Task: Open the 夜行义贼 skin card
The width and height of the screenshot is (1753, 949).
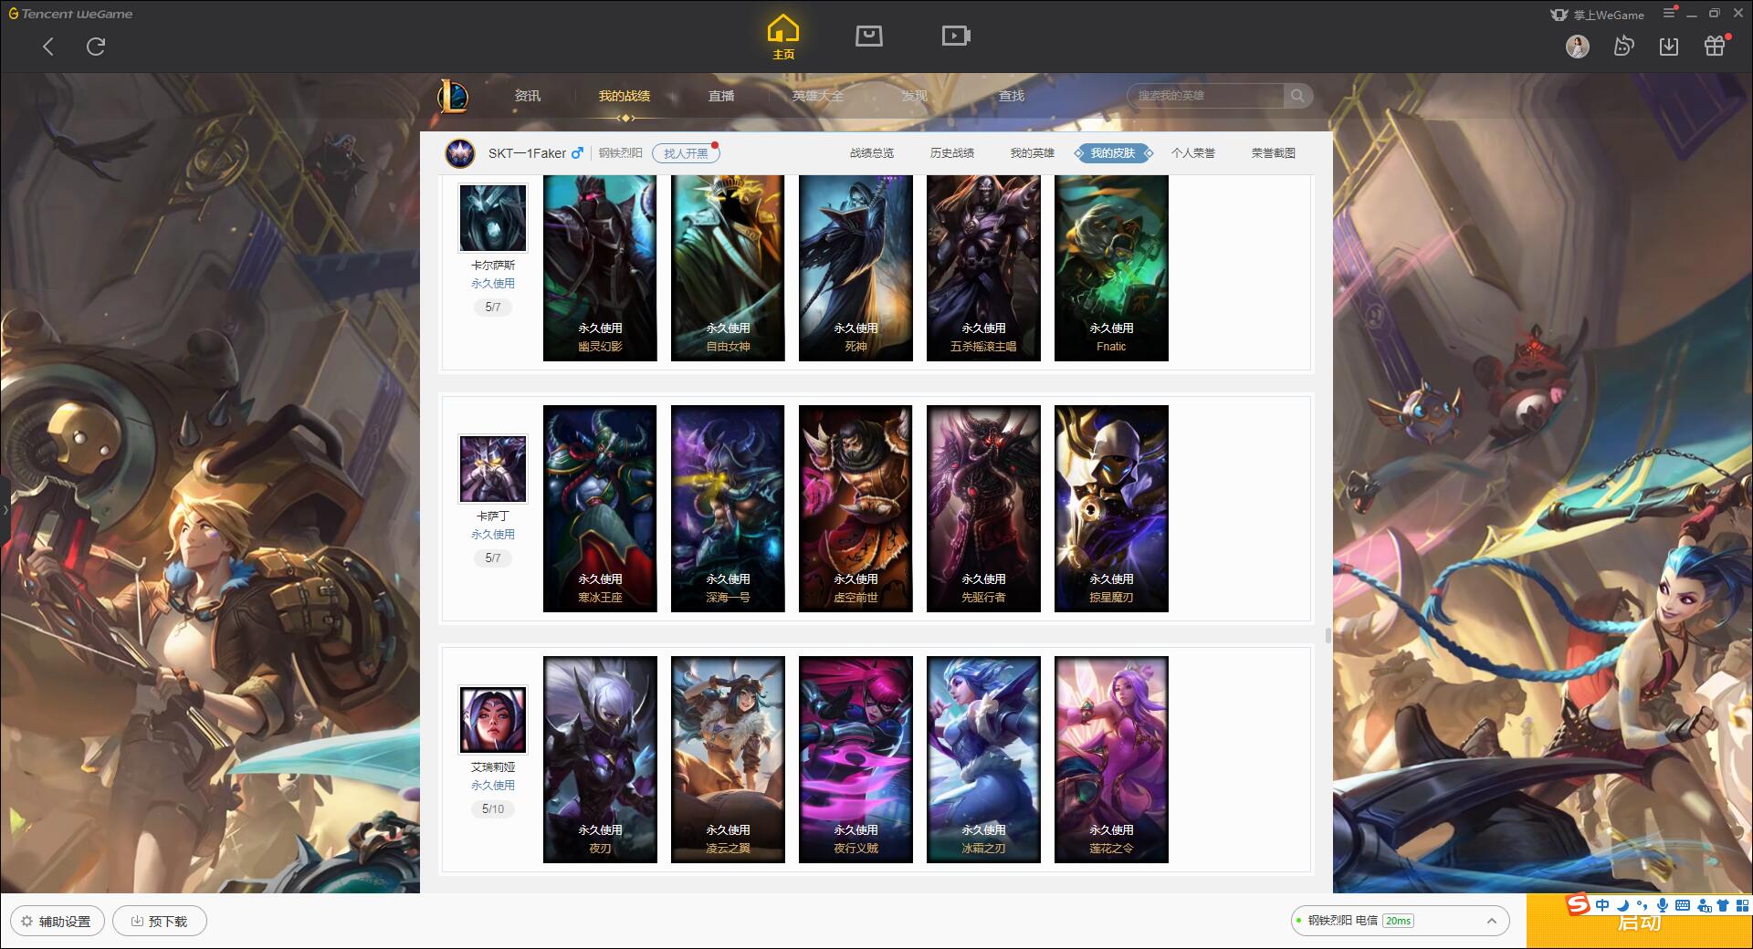Action: (856, 759)
